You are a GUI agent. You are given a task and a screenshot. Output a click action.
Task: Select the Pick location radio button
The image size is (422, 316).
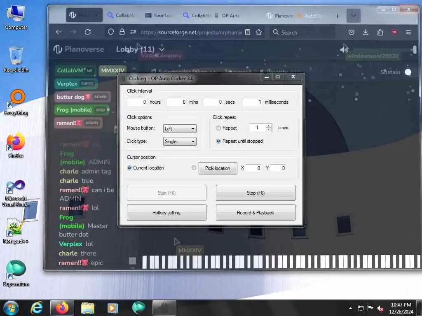(194, 168)
